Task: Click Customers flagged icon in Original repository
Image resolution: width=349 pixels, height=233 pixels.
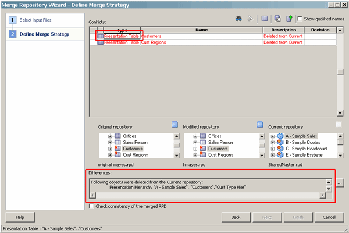Action: point(117,149)
